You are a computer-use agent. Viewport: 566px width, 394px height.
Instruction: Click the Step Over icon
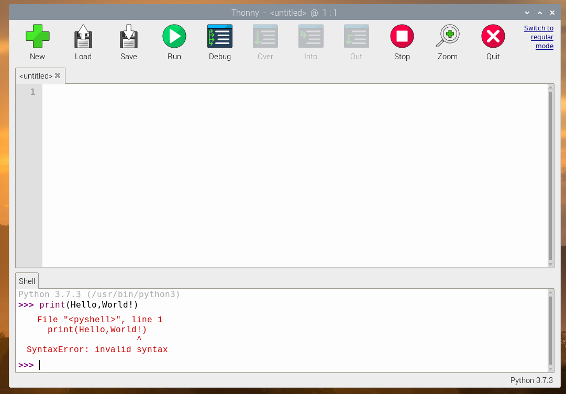coord(265,37)
